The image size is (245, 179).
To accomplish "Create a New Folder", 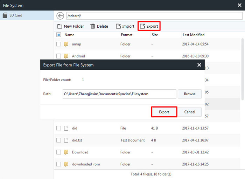I will point(71,26).
